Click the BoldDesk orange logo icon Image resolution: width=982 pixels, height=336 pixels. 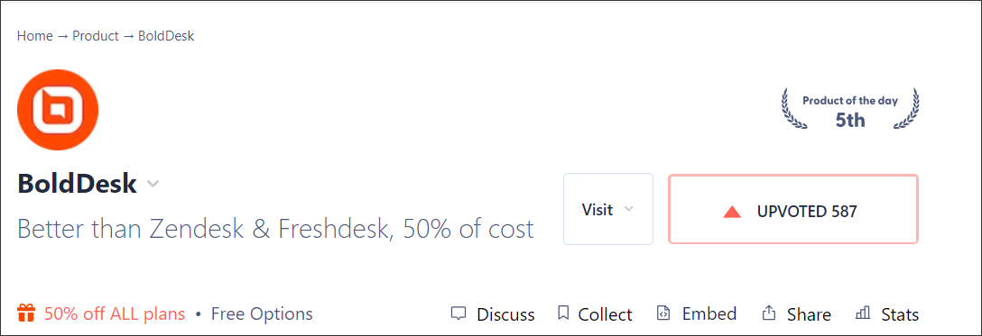[58, 110]
